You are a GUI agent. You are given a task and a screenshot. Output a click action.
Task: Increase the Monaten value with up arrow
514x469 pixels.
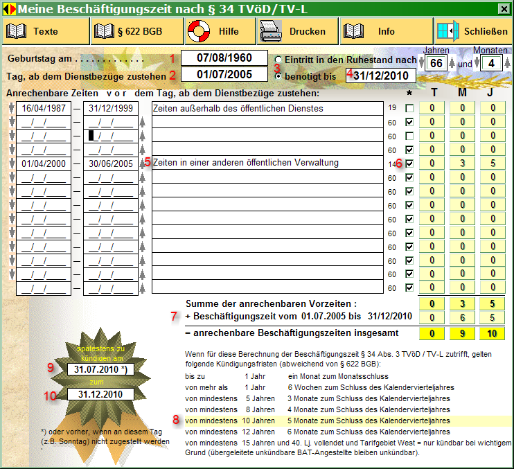pos(507,63)
